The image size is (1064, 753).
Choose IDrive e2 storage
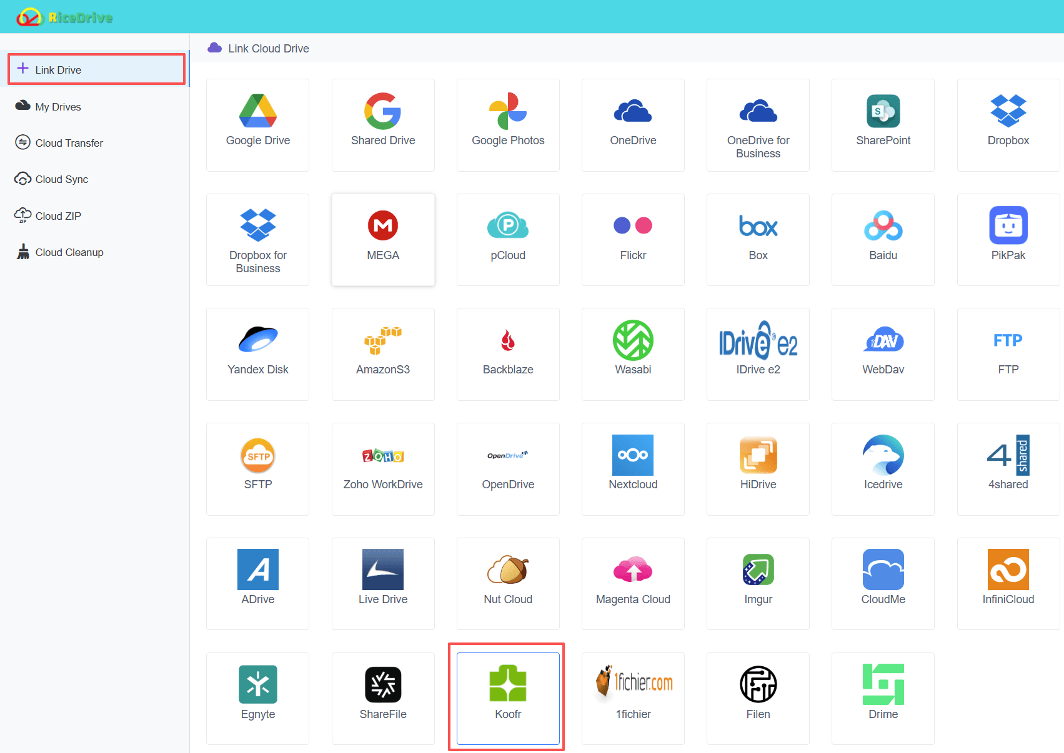pyautogui.click(x=758, y=354)
